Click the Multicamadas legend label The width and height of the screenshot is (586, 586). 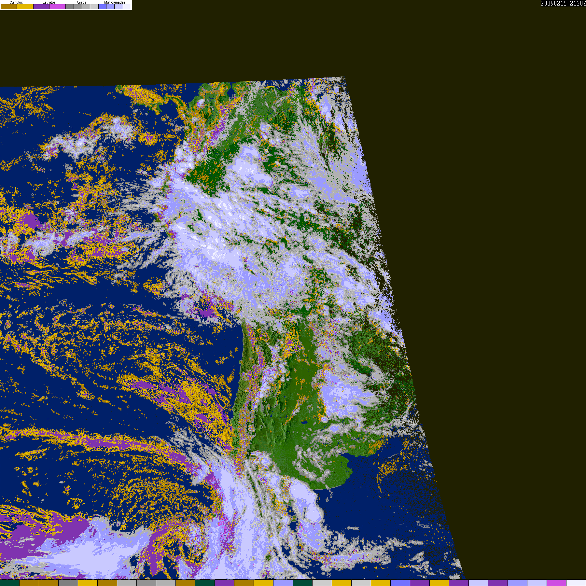(x=115, y=2)
